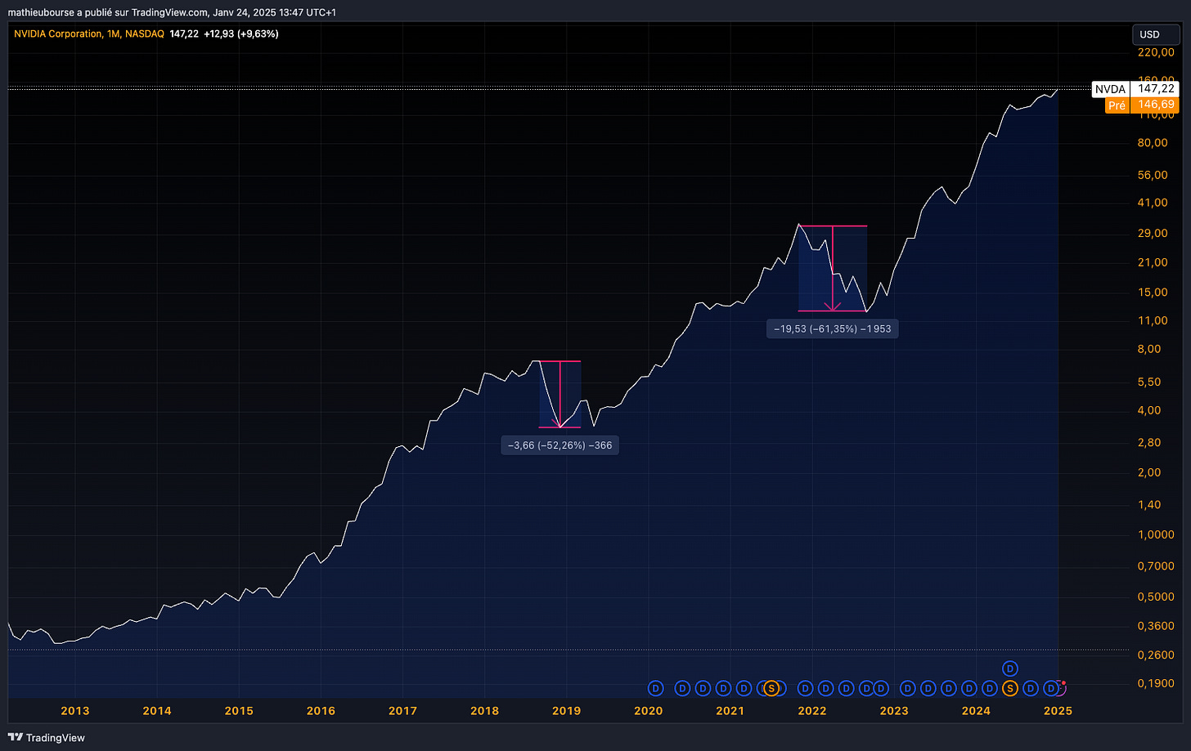Click the 15,00 price axis label
The width and height of the screenshot is (1191, 751).
tap(1153, 292)
